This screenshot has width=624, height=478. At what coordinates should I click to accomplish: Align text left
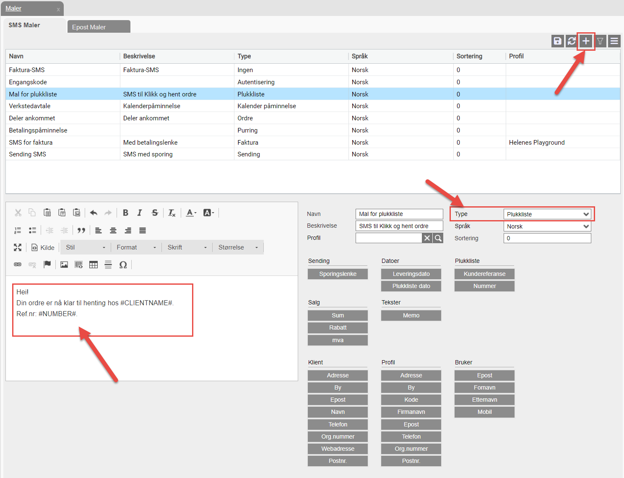coord(99,230)
